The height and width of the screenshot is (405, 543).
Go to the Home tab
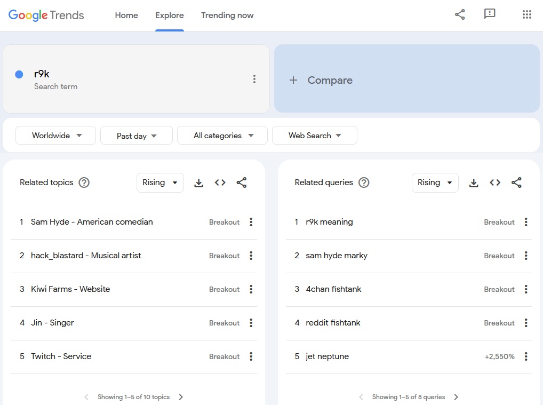pyautogui.click(x=126, y=15)
